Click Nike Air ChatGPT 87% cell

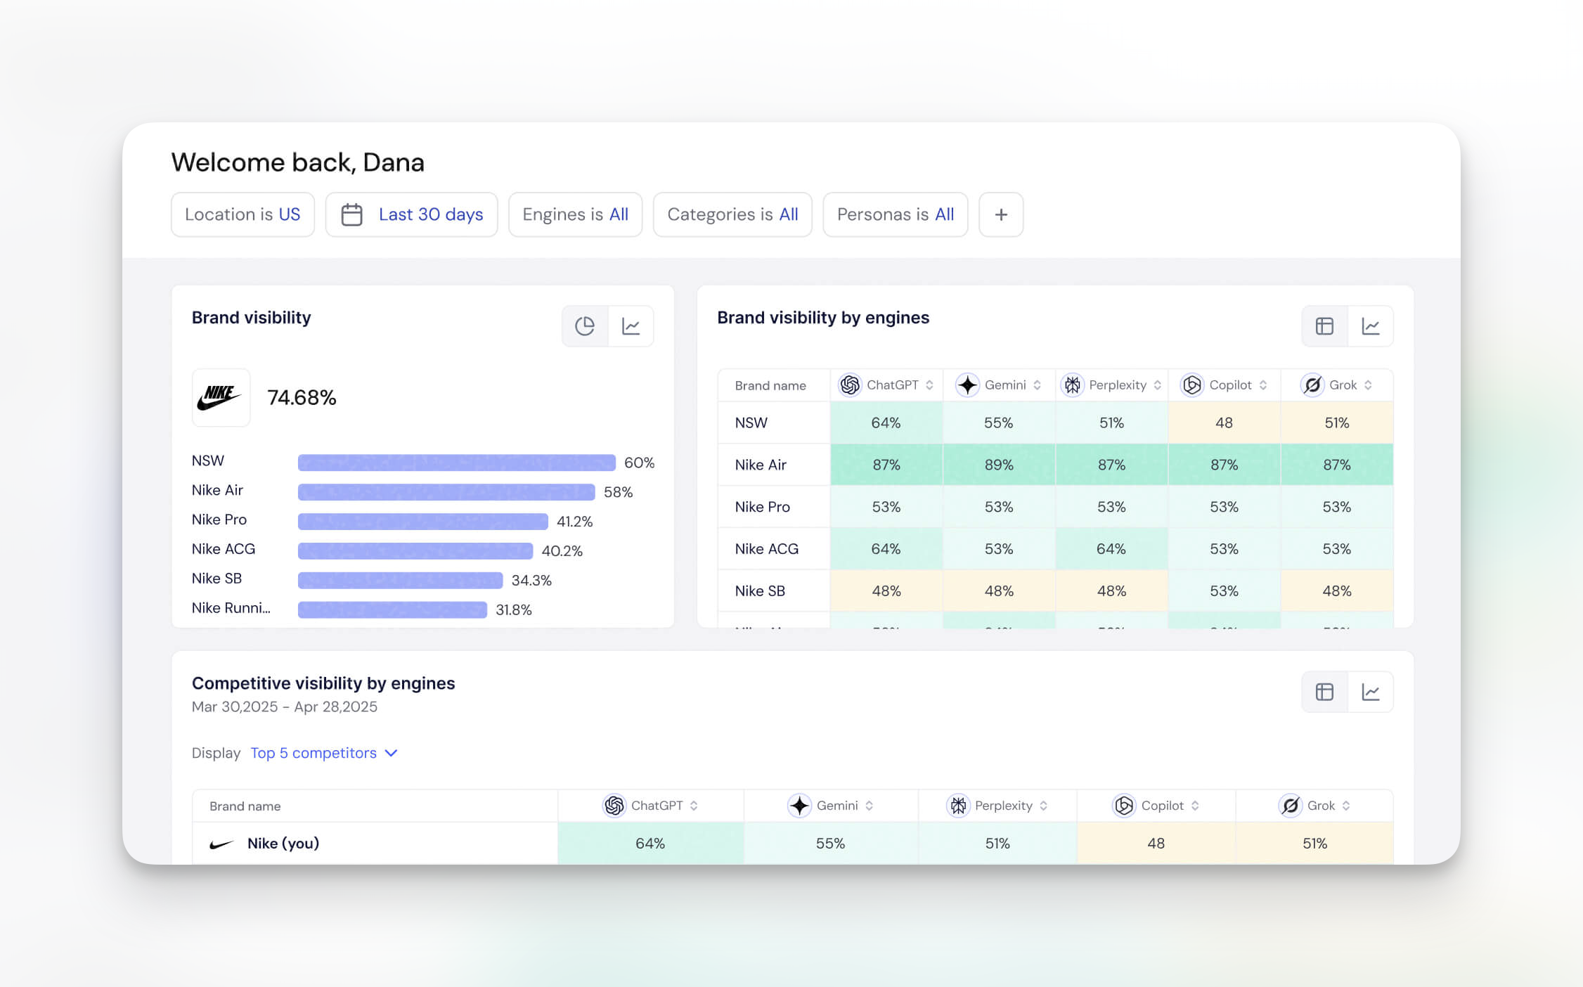(x=886, y=465)
